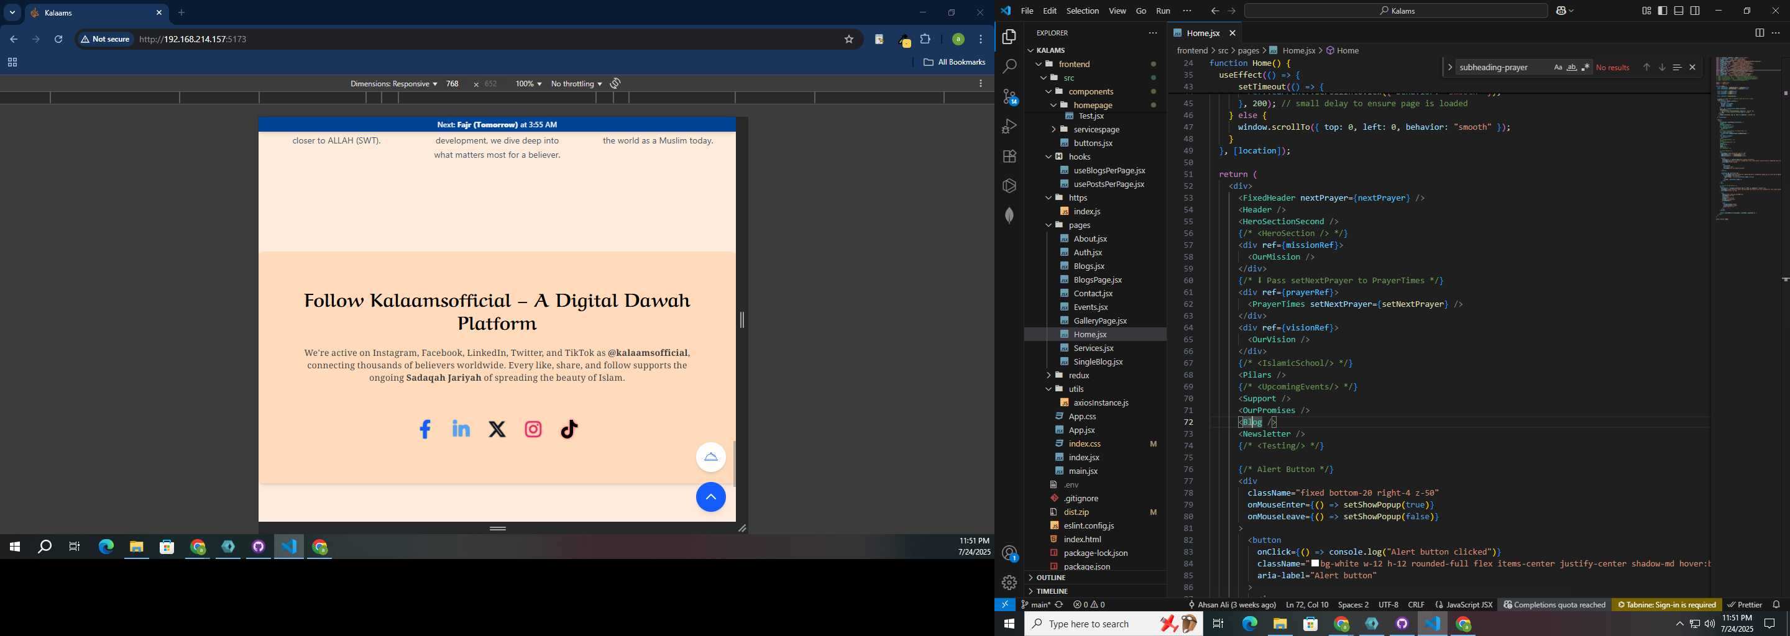
Task: Jump to previous match in find widget
Action: click(x=1646, y=67)
